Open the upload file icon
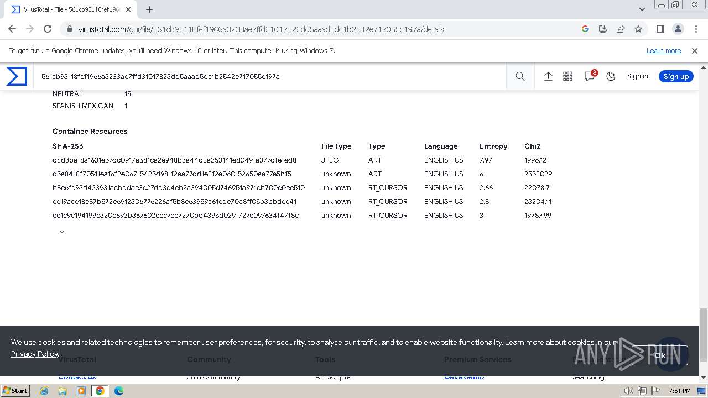This screenshot has height=398, width=708. (548, 77)
